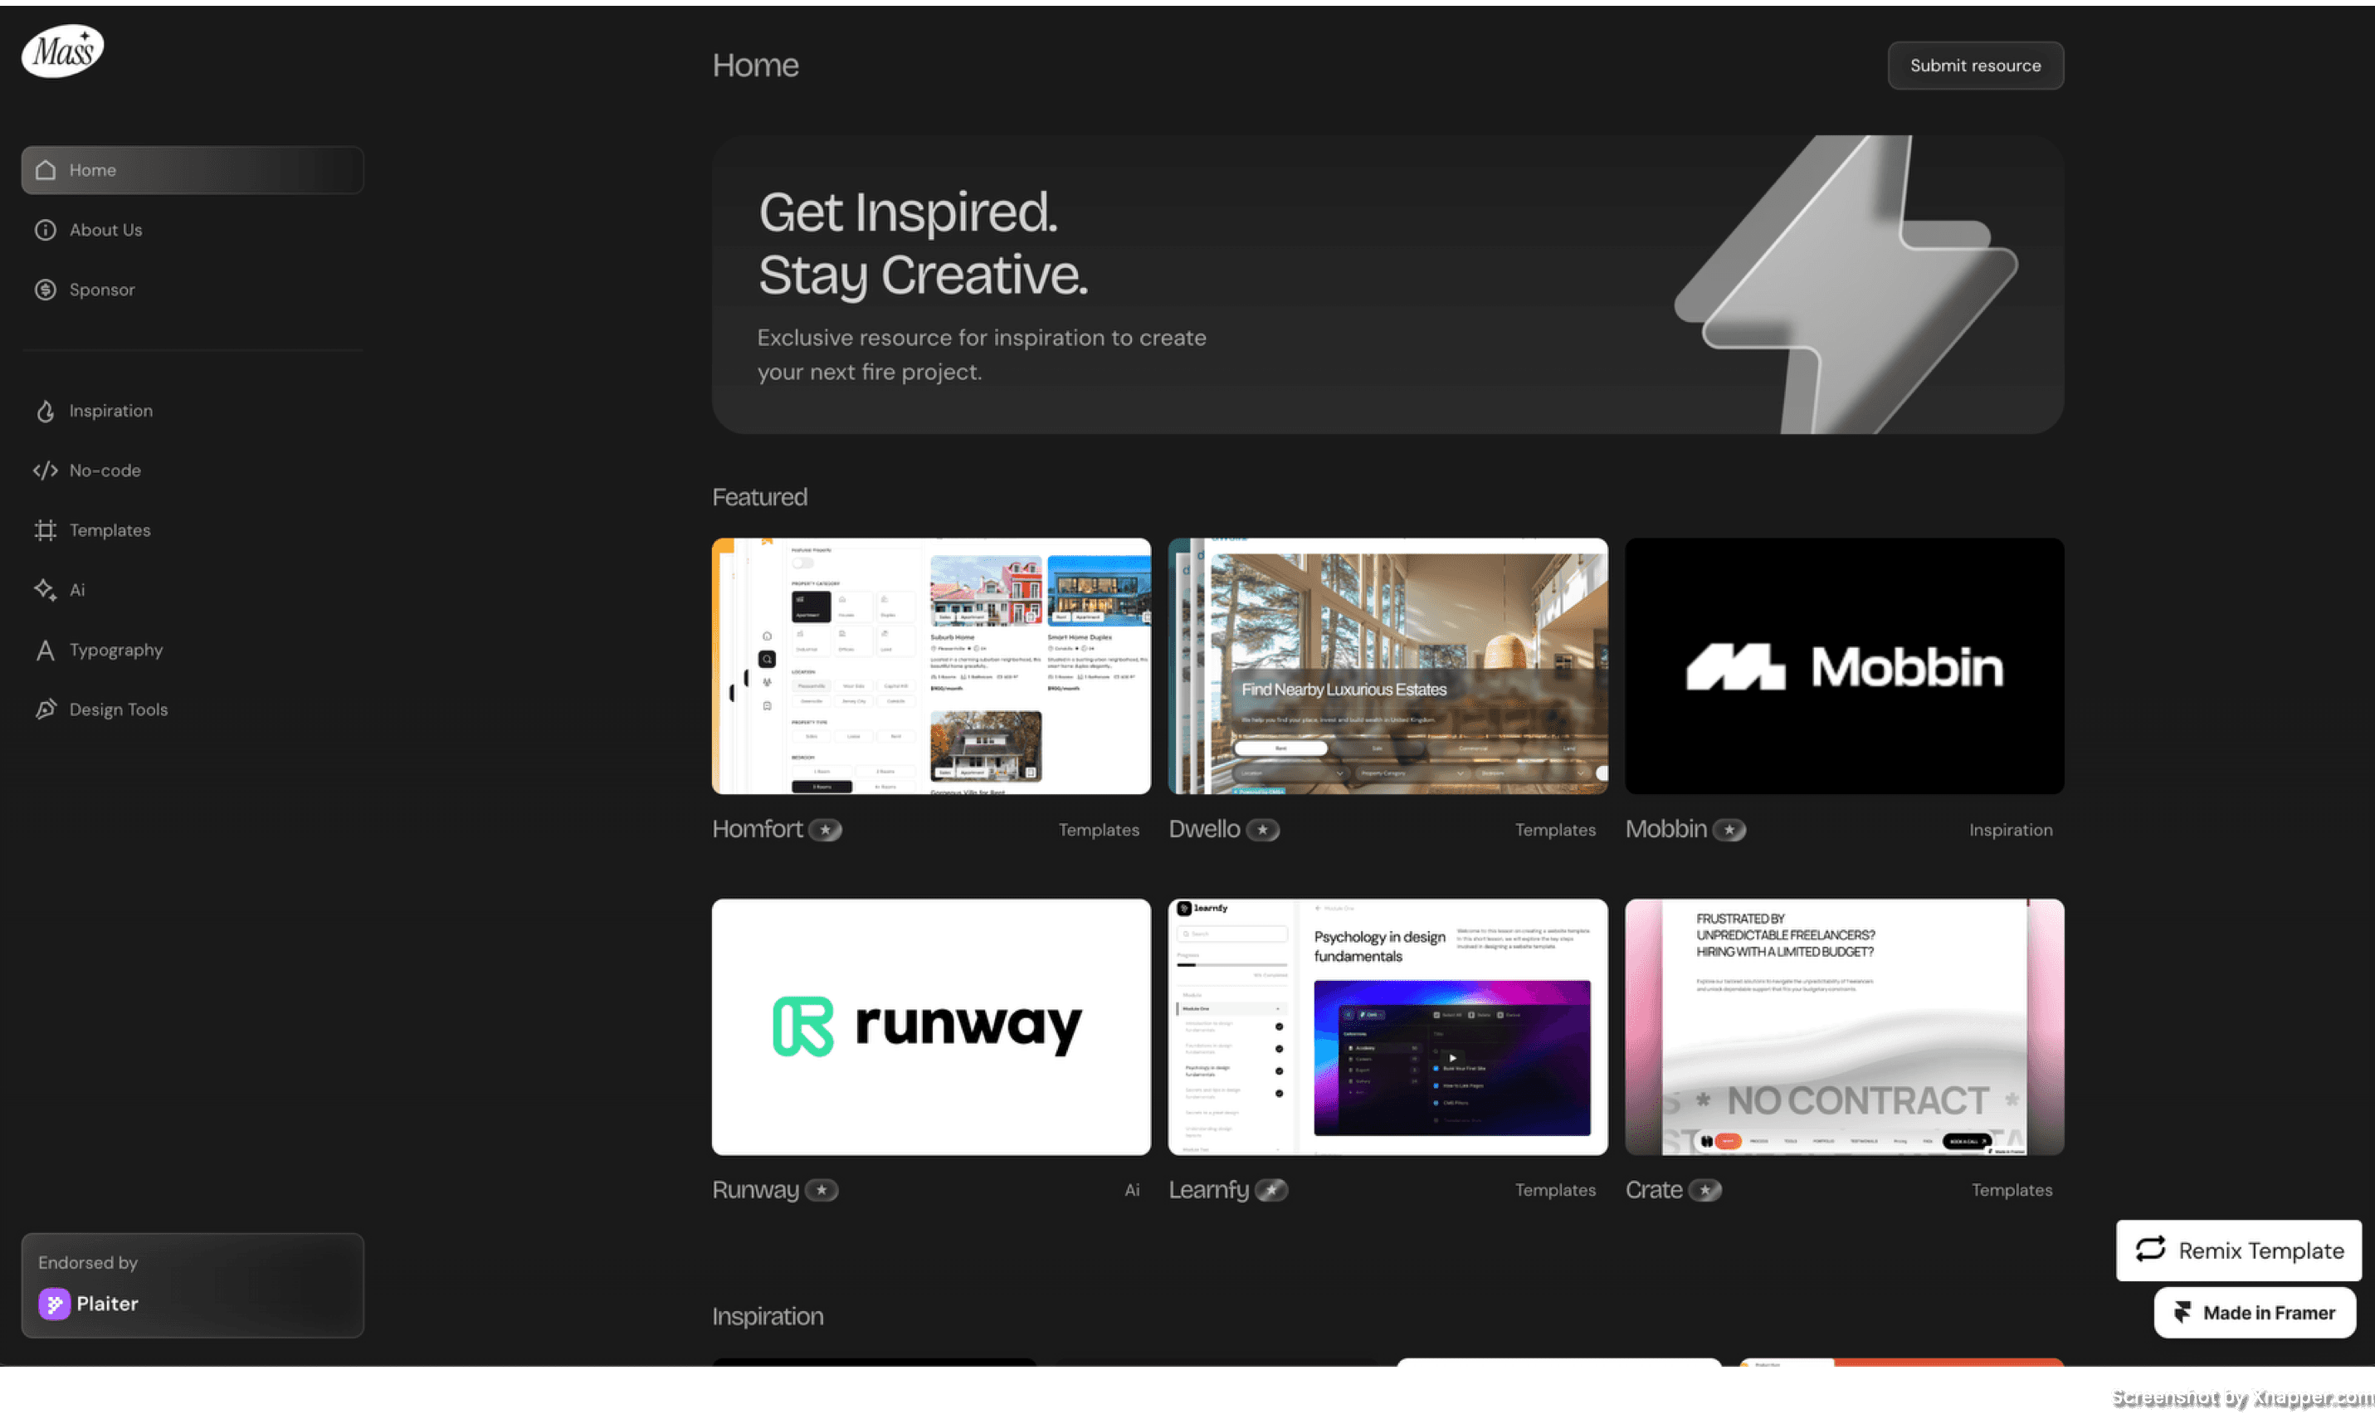
Task: Click the star badge next to Homfort
Action: pos(825,830)
